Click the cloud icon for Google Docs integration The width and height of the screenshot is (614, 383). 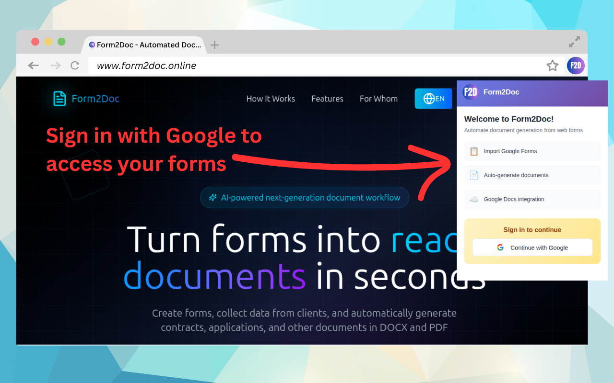474,199
